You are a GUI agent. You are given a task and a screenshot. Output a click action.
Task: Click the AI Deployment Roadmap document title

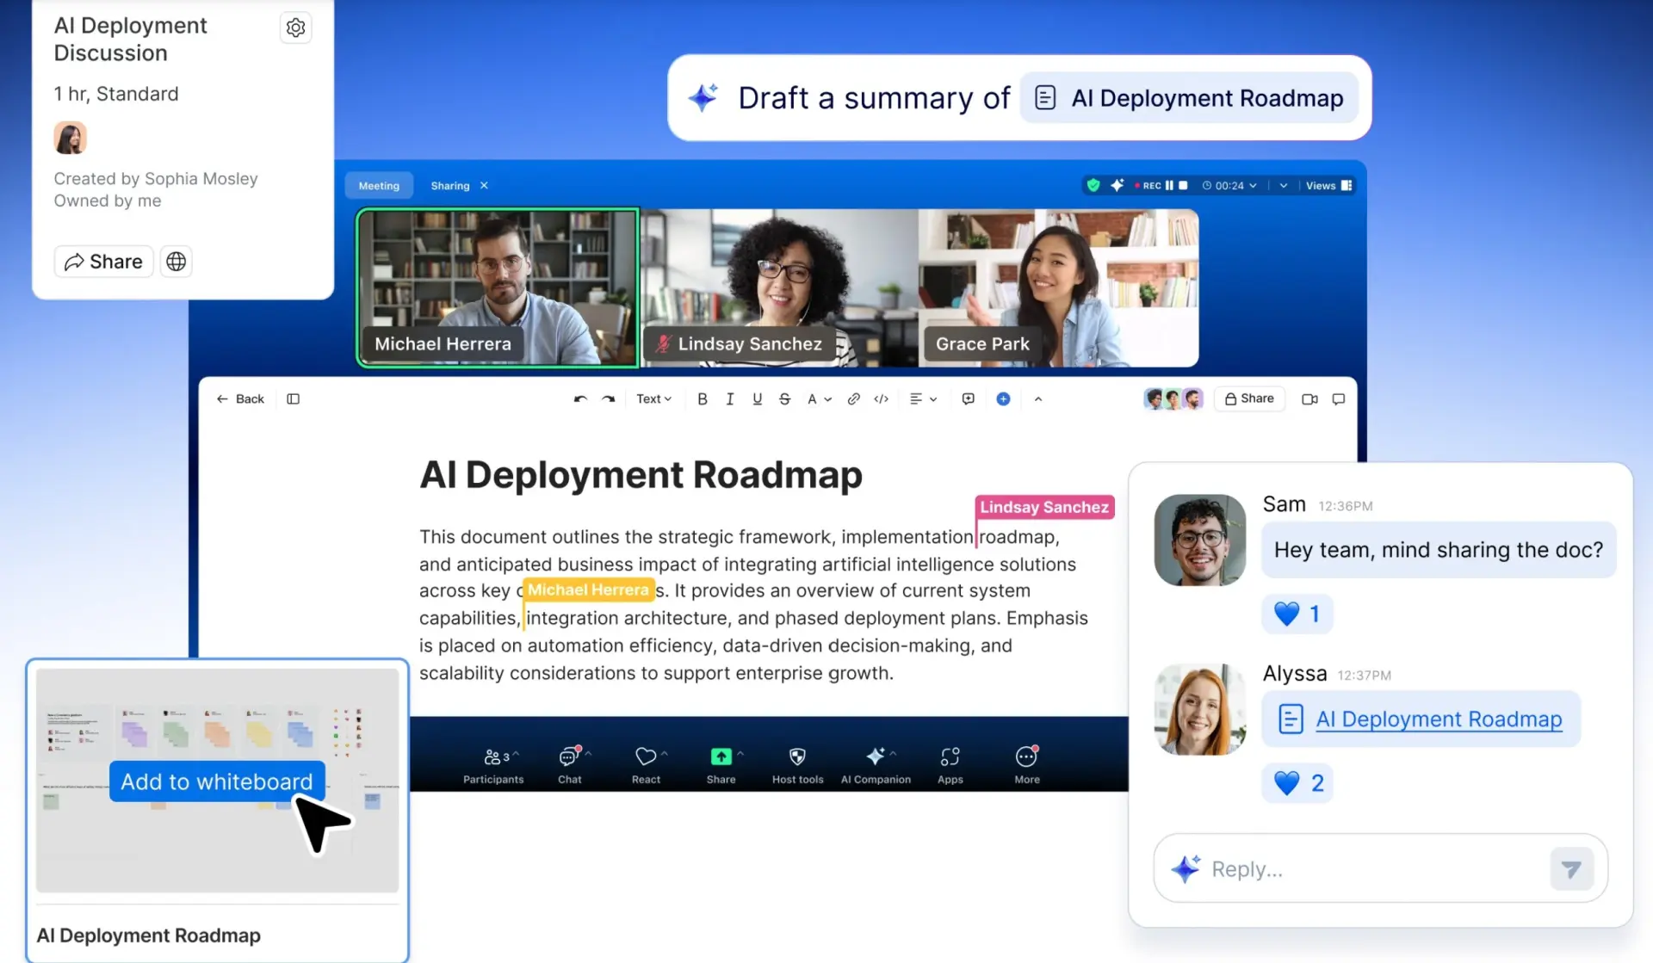641,475
